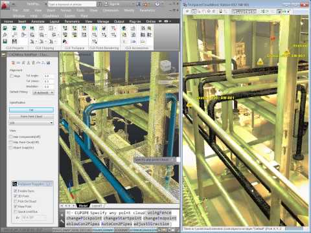Click the multicolor point rendering icon

coord(95,28)
